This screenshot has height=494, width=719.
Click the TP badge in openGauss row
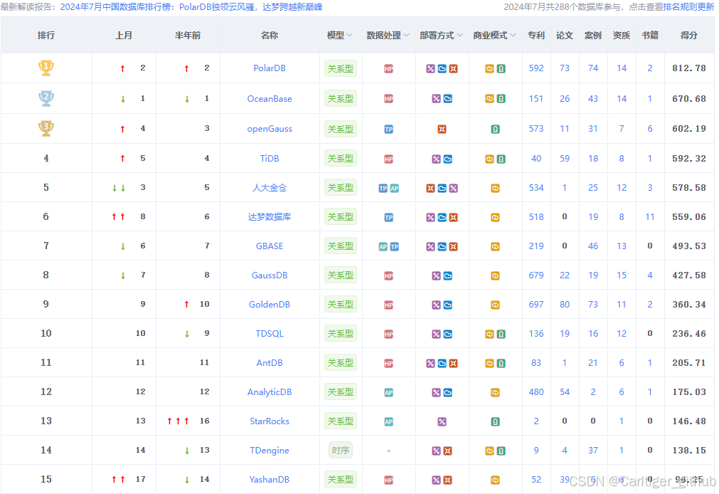[388, 130]
